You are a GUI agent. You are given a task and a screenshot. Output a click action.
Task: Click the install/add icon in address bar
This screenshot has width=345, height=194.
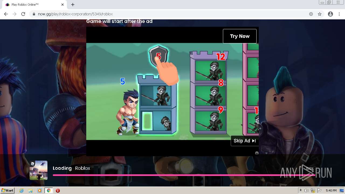[x=311, y=14]
